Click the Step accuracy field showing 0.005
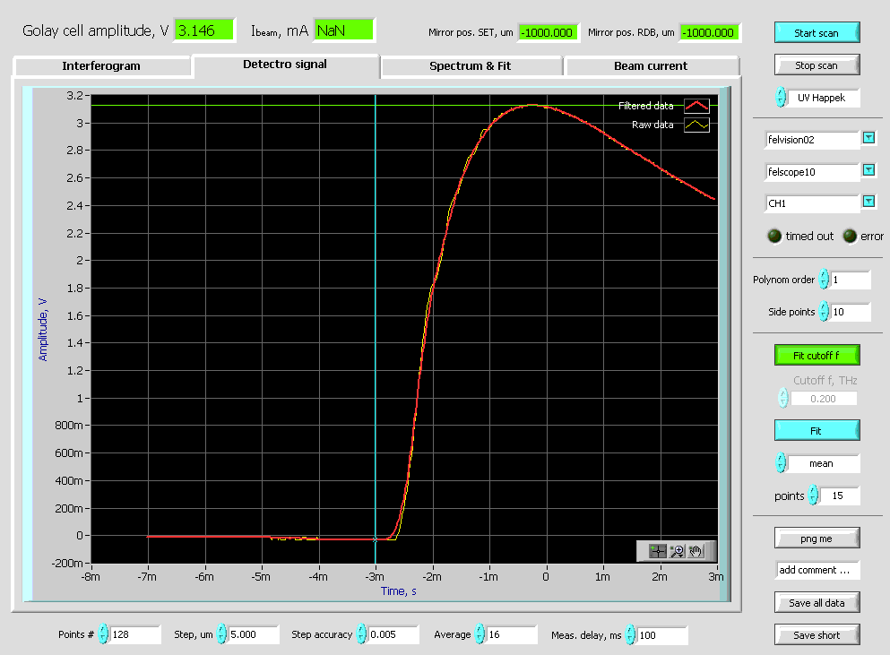 393,634
